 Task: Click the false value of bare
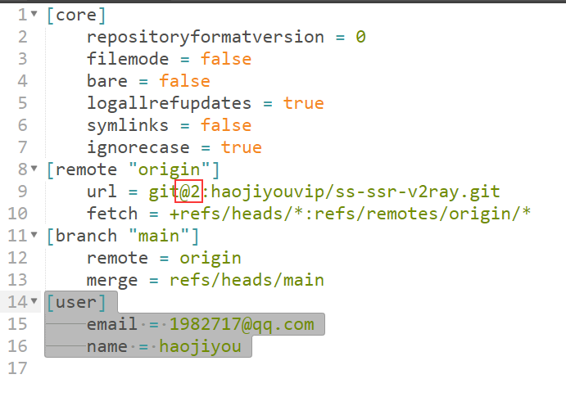[x=184, y=81]
